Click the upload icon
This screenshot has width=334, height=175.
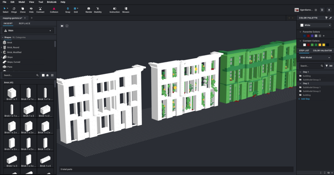(329, 10)
